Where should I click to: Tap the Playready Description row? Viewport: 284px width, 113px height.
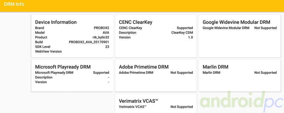pos(72,77)
